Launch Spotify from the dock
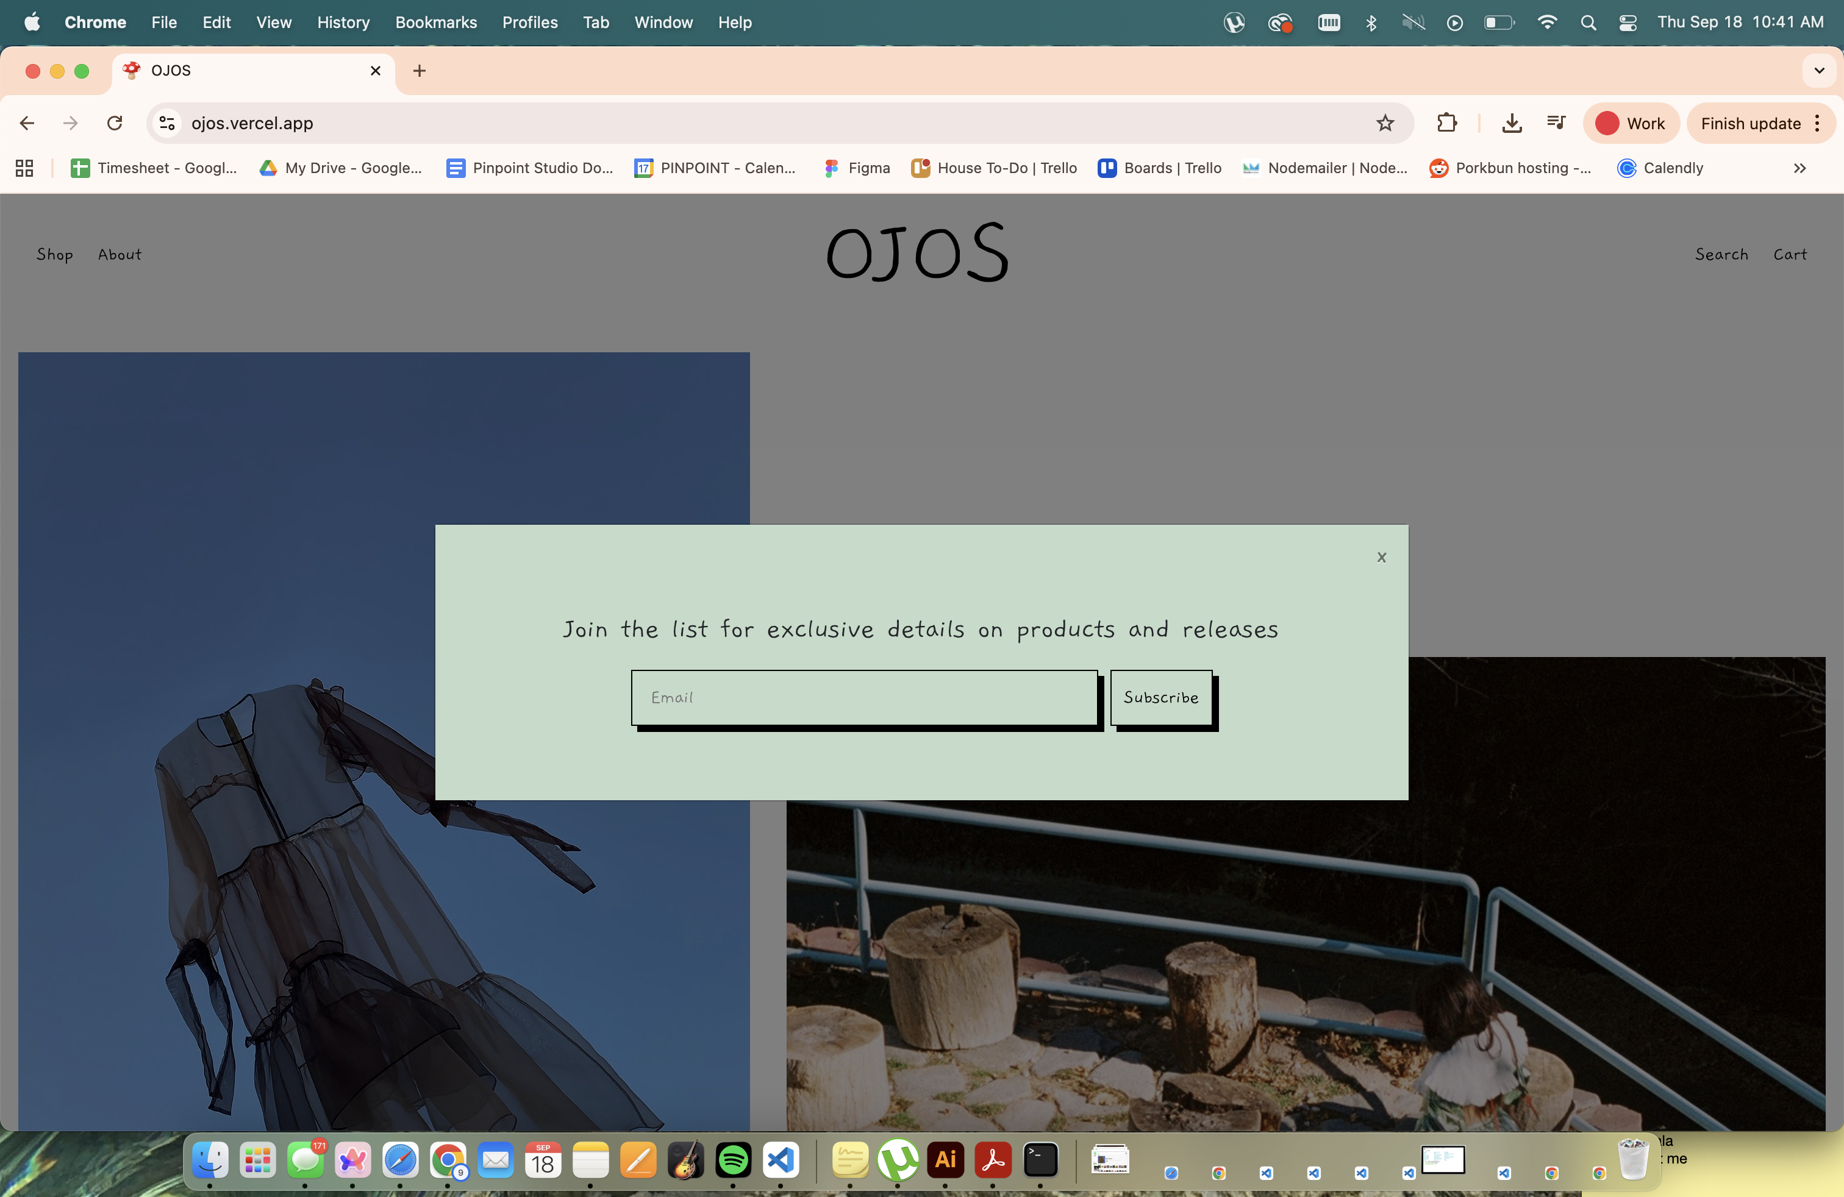 (x=733, y=1160)
